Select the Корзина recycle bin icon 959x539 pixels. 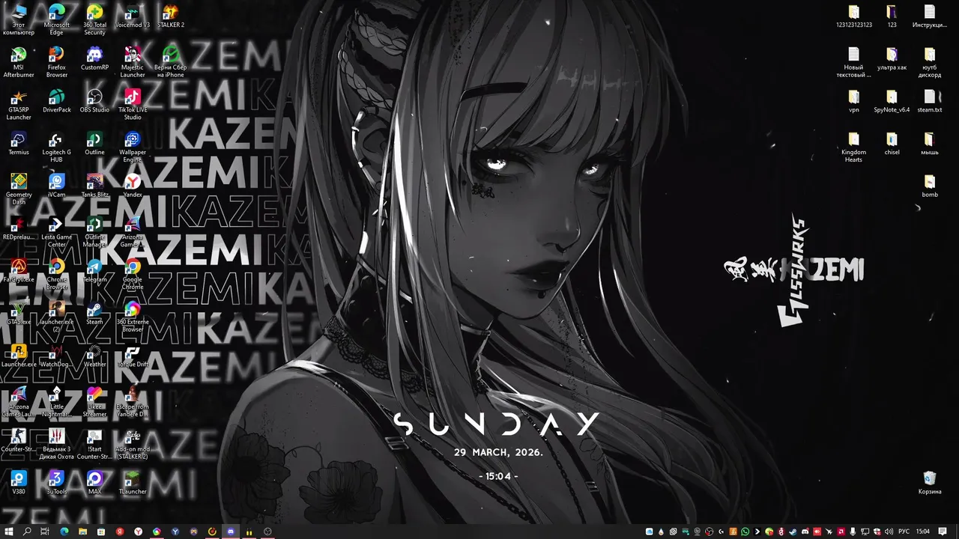click(x=930, y=484)
